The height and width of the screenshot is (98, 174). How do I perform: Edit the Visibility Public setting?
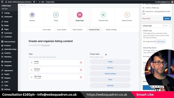point(158,8)
